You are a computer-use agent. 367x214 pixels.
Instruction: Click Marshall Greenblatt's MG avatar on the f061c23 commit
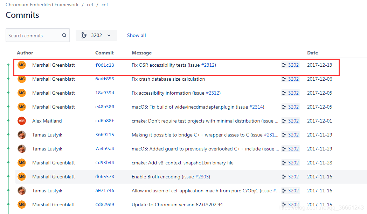click(x=22, y=65)
